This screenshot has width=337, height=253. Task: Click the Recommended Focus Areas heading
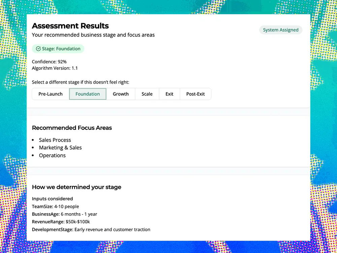[72, 128]
